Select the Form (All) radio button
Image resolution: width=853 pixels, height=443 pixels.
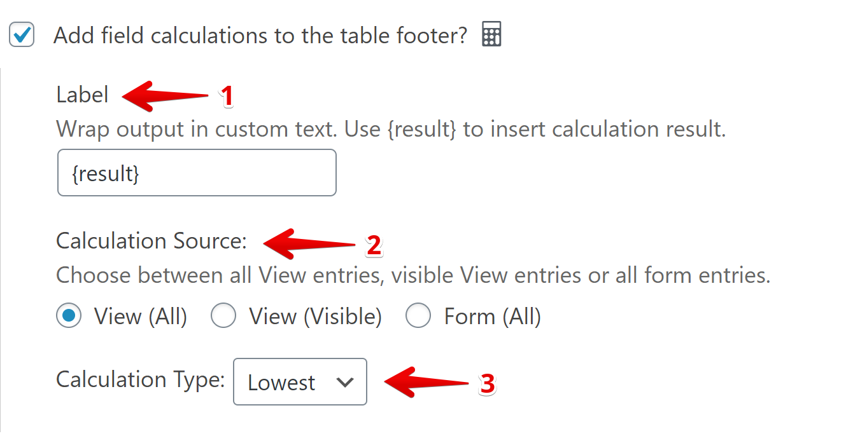[x=418, y=316]
